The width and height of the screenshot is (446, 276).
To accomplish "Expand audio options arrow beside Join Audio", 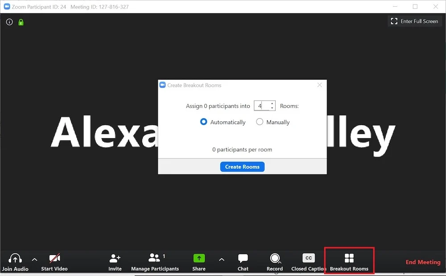I will 34,260.
